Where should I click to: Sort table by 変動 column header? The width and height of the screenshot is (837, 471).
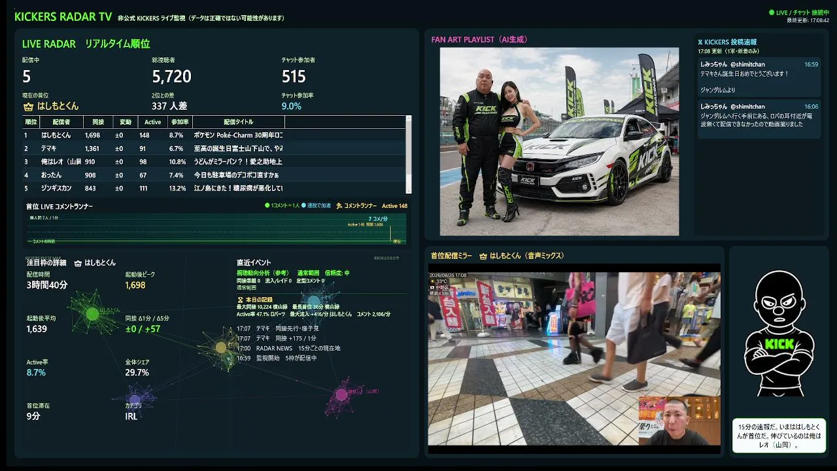pyautogui.click(x=126, y=122)
